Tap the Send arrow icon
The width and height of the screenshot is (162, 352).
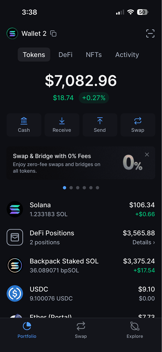[100, 121]
